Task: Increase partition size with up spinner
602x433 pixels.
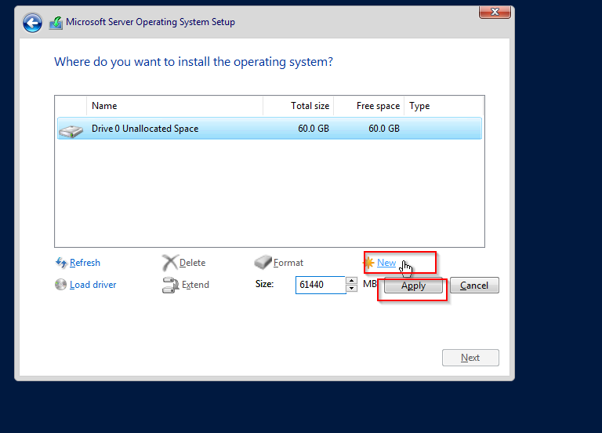Action: click(x=351, y=281)
